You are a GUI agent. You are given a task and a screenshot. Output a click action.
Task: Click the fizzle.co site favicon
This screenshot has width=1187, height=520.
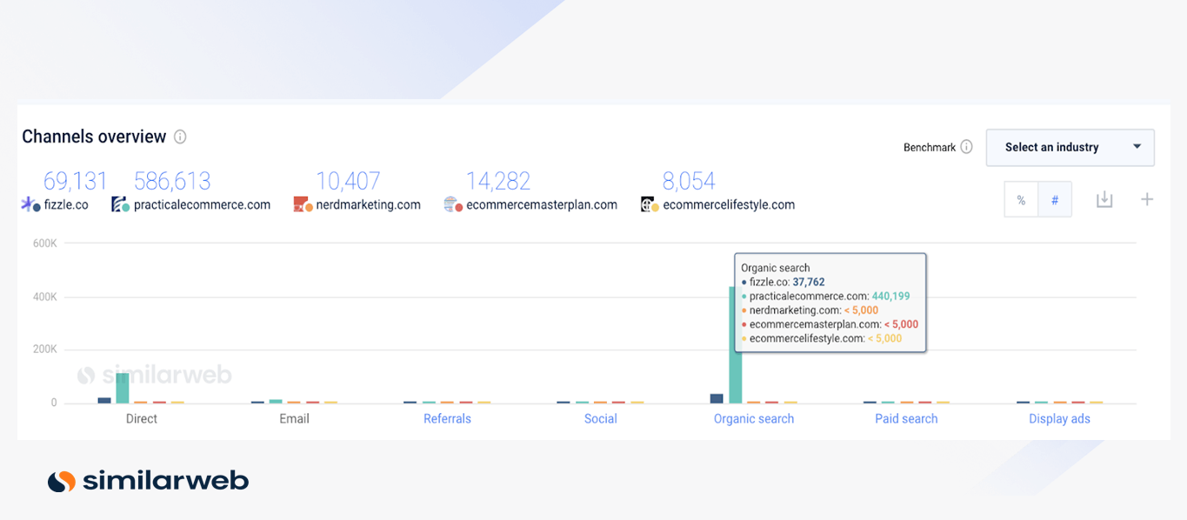pos(31,205)
